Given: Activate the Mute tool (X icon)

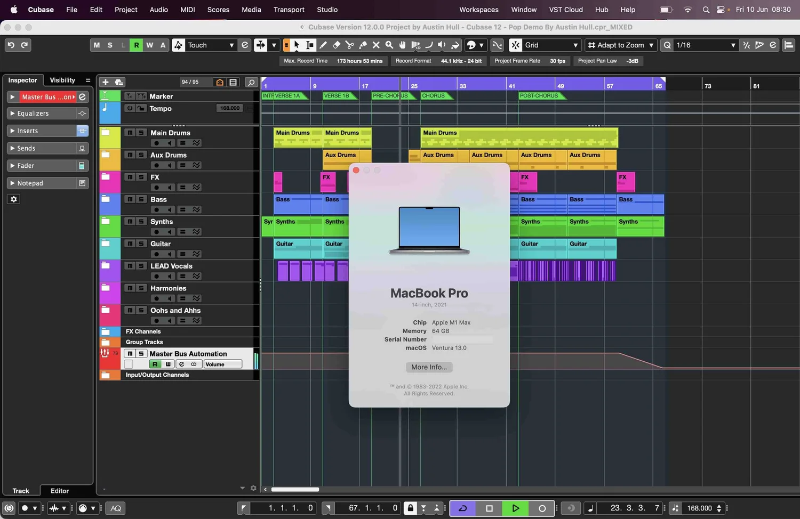Looking at the screenshot, I should pyautogui.click(x=375, y=45).
